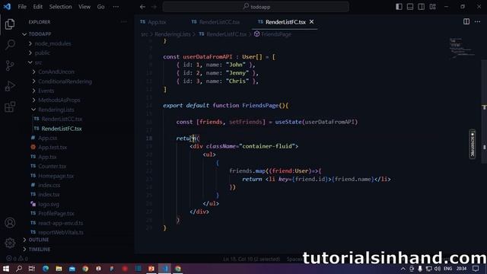Show more menu items ellipsis
Screen dimensions: 487x274
click(116, 7)
